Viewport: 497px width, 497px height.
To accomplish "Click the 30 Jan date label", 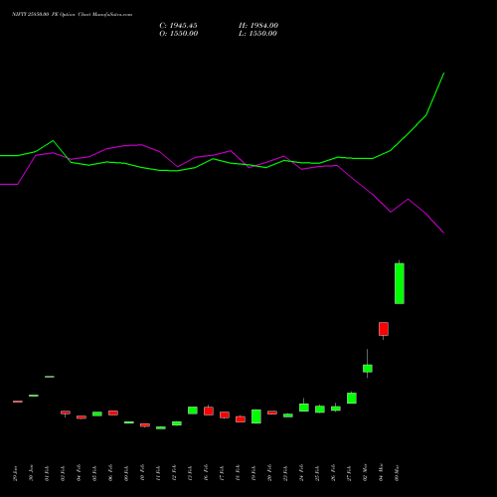I will [x=31, y=473].
